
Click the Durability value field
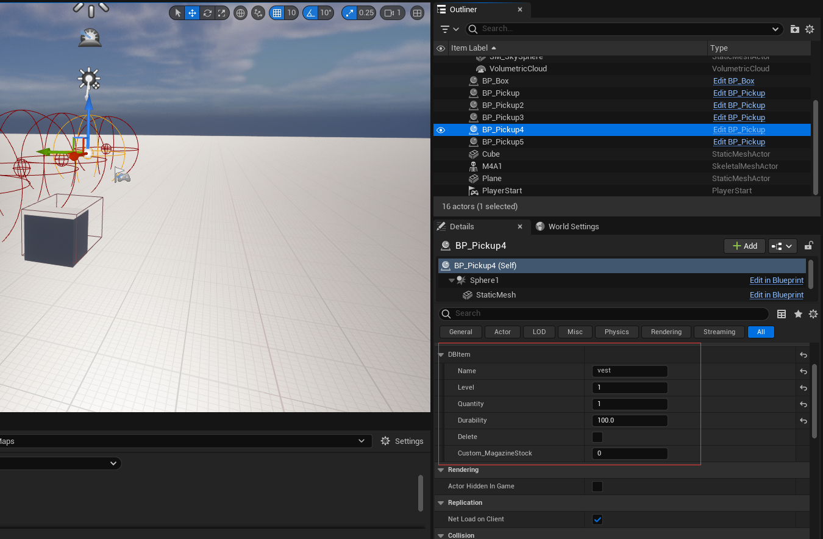[x=629, y=421]
